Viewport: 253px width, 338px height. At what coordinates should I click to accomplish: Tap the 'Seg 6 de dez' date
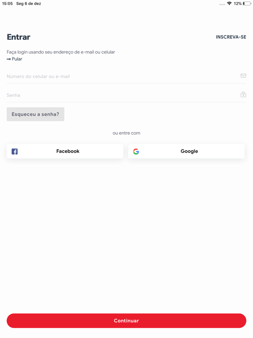click(29, 4)
